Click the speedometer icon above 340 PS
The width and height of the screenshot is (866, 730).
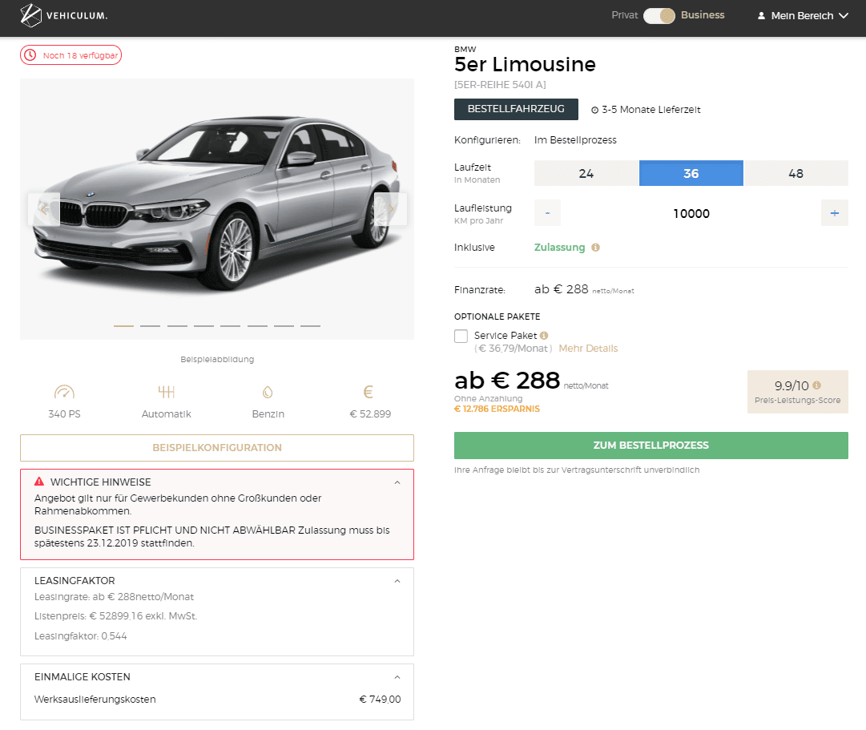click(64, 392)
